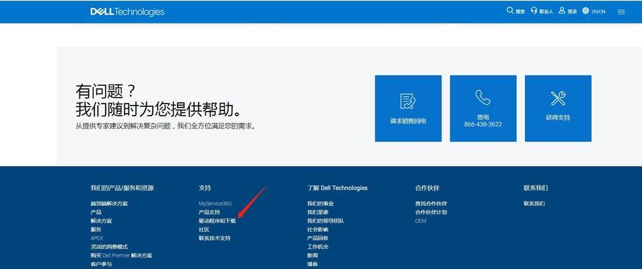Screen dimensions: 642x269
Task: Open the 解决方案 footer link
Action: [x=101, y=221]
